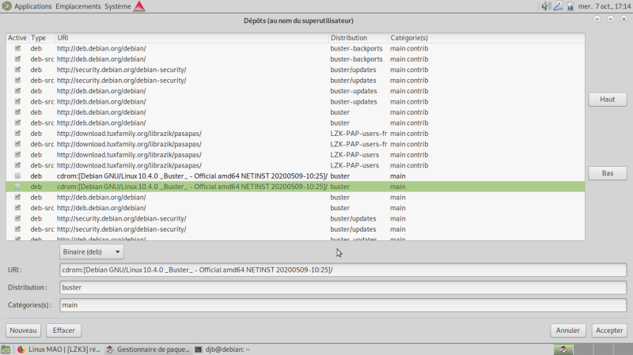Screen dimensions: 633x355
Task: Sort by the Catégorie(s) column header
Action: click(487, 37)
